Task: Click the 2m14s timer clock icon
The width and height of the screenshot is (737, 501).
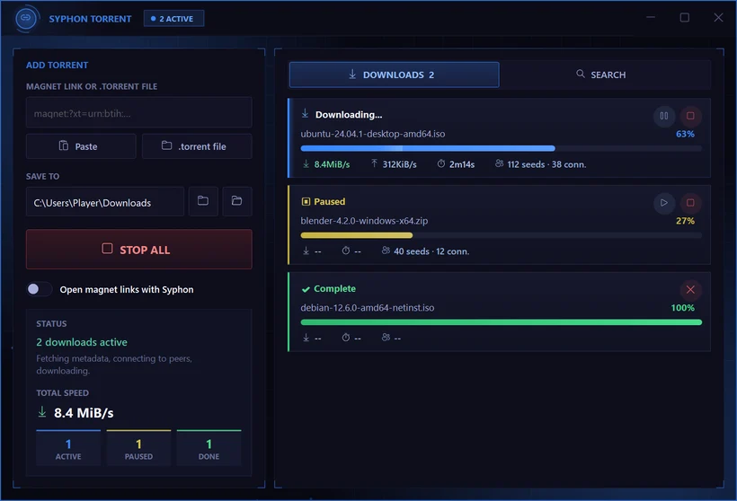Action: point(441,163)
